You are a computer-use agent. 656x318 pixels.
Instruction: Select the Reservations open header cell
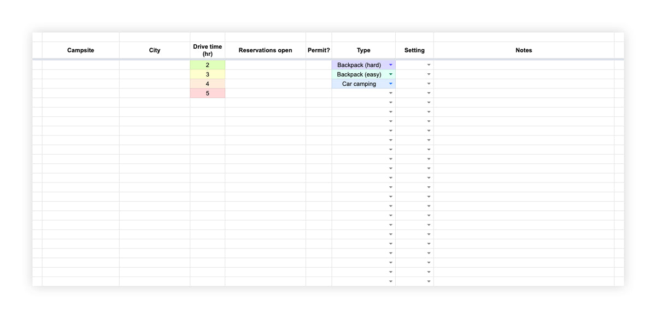click(x=265, y=50)
